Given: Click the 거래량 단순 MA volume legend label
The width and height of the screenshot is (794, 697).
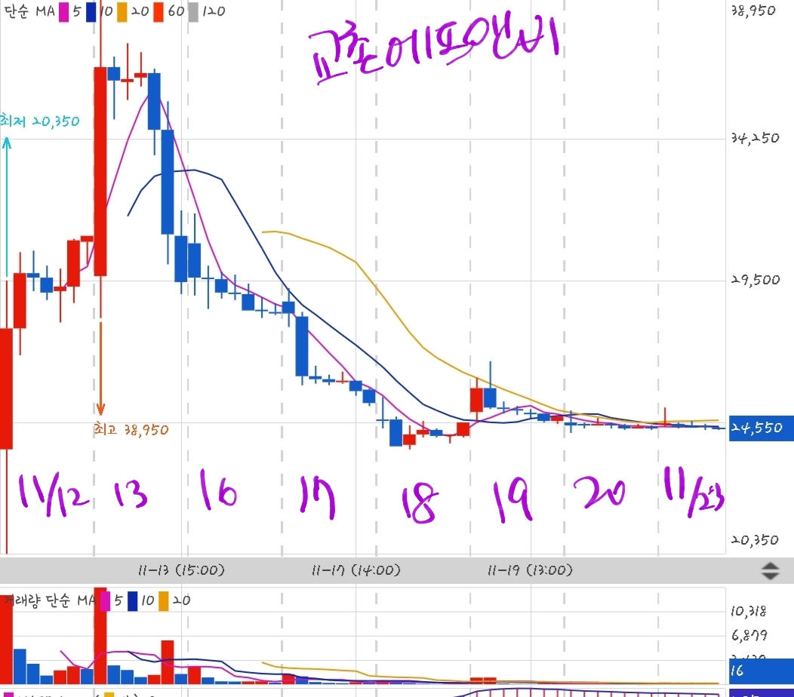Looking at the screenshot, I should click(x=50, y=601).
